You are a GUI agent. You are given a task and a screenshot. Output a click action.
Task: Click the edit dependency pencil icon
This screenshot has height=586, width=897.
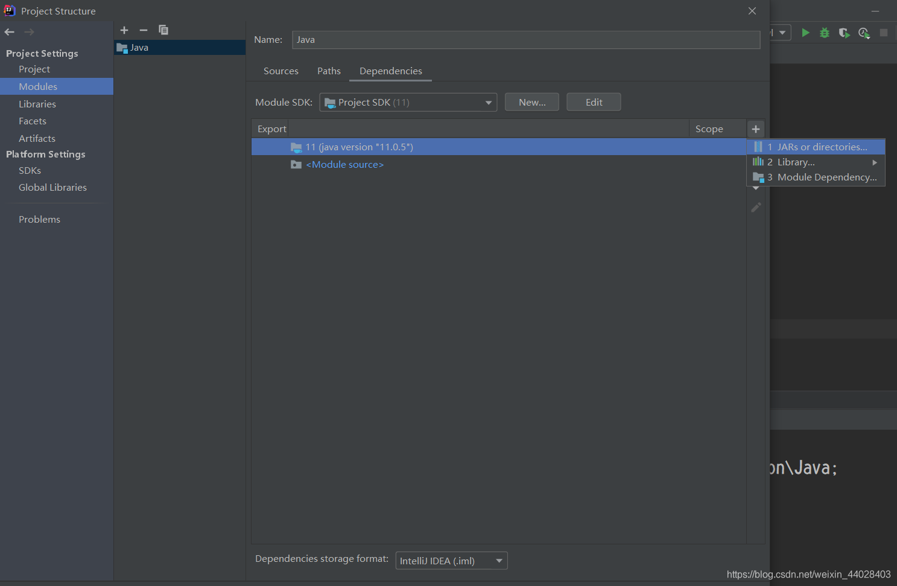tap(756, 208)
